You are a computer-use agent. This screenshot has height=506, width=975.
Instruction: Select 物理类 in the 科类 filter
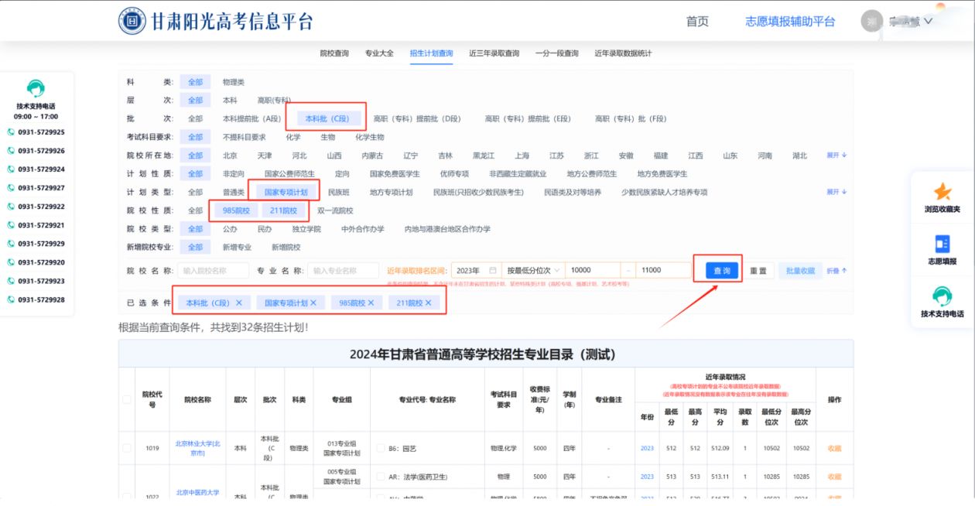[234, 82]
